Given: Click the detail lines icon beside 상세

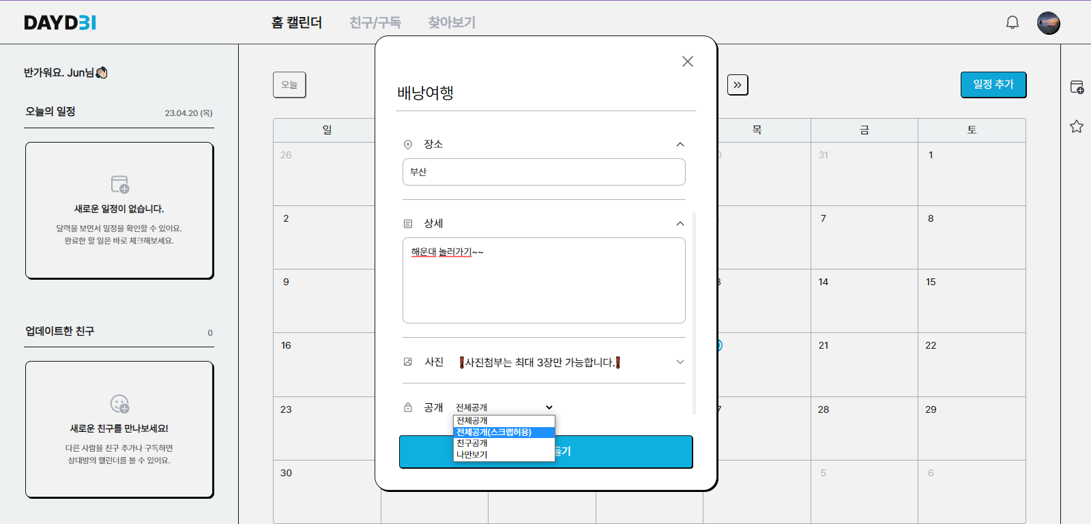Looking at the screenshot, I should coord(408,223).
